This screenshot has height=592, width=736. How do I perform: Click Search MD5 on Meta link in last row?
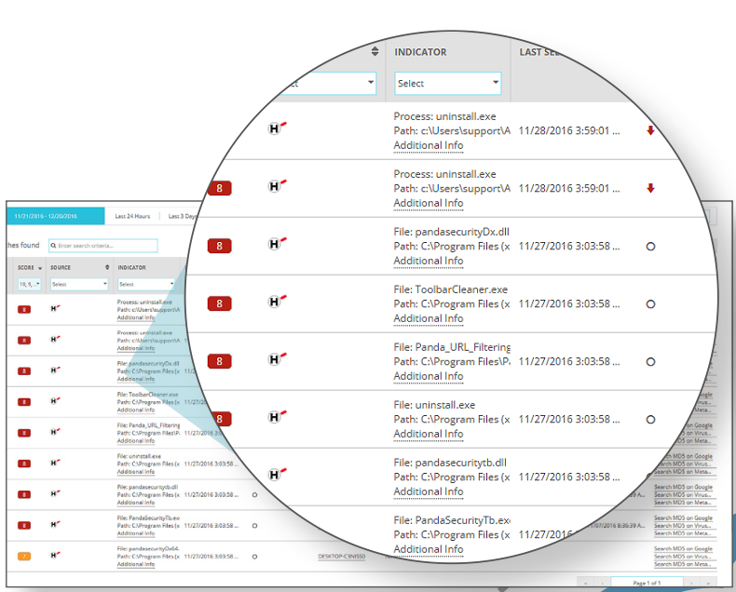click(x=683, y=564)
